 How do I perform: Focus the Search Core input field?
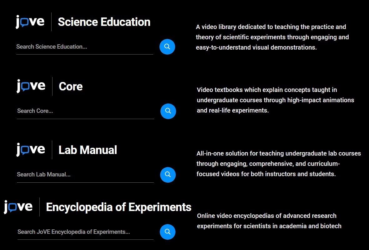pos(86,111)
